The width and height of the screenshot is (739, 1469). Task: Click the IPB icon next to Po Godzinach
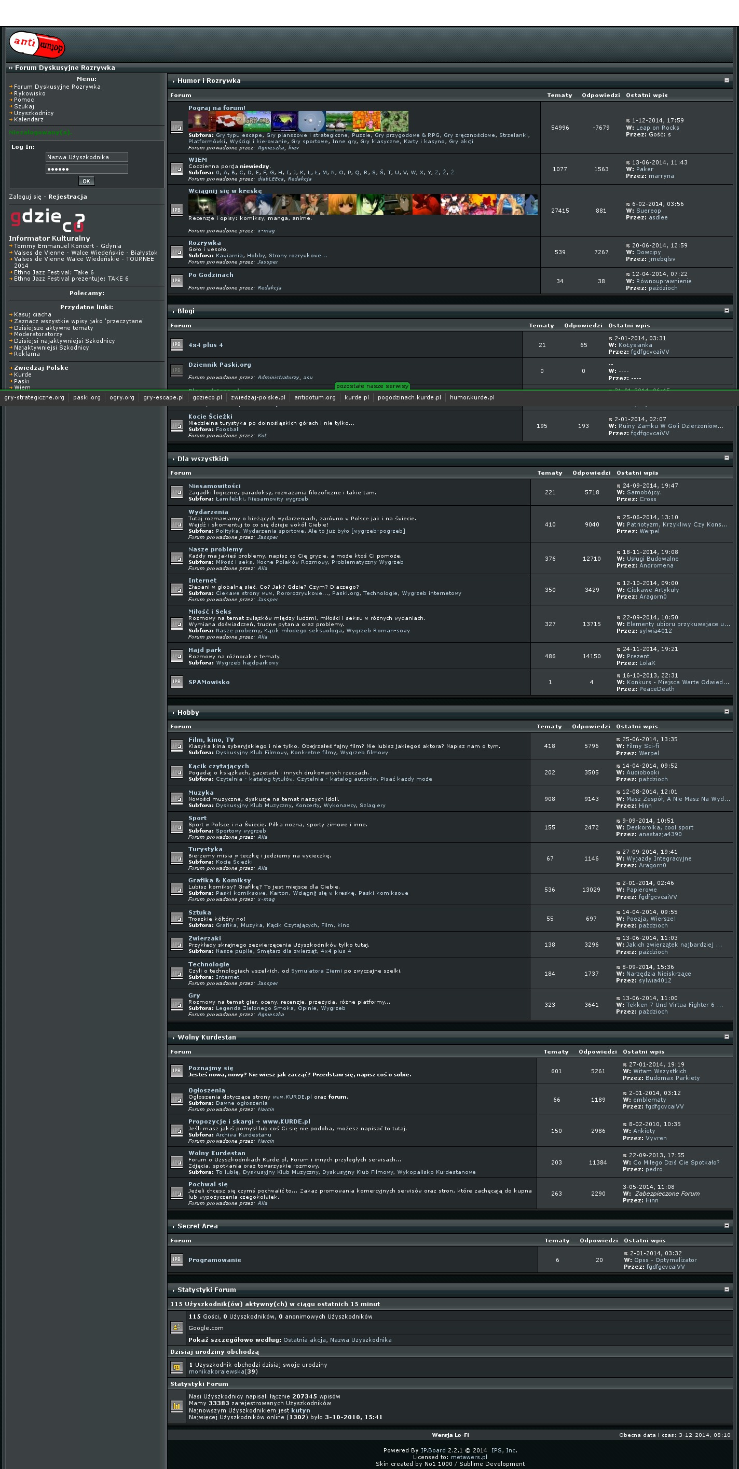[177, 281]
